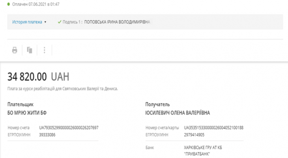Select the signer name ПОПОВСЬКА ІРИНА ВОЛОДИМИРІВНА
This screenshot has width=288, height=158.
point(117,22)
